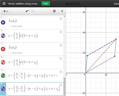Click the dashed purple line on graph
The width and height of the screenshot is (119, 96).
pyautogui.click(x=102, y=47)
